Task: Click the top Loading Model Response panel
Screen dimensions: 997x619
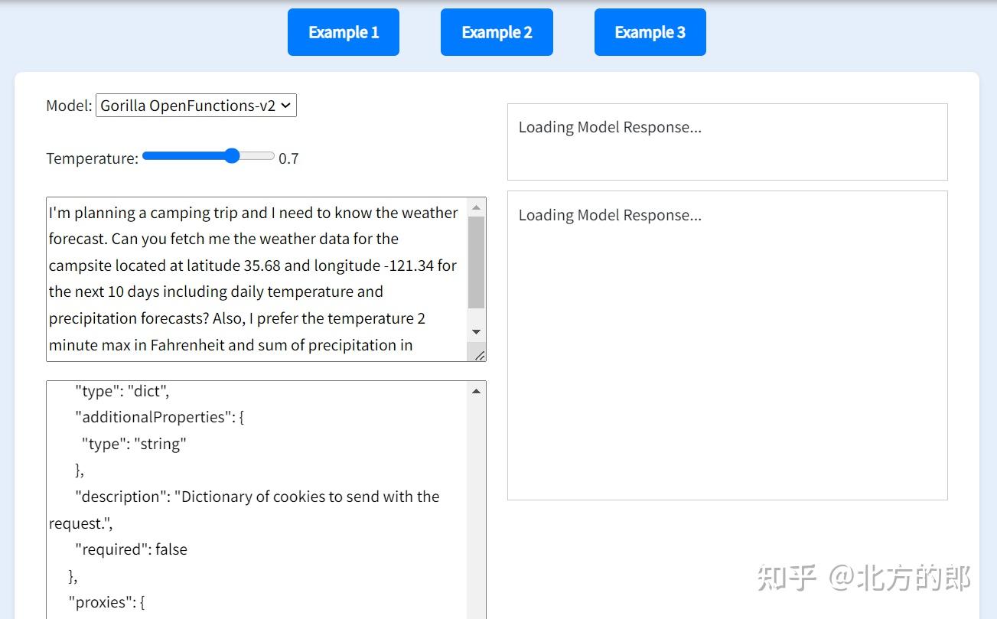Action: 727,142
